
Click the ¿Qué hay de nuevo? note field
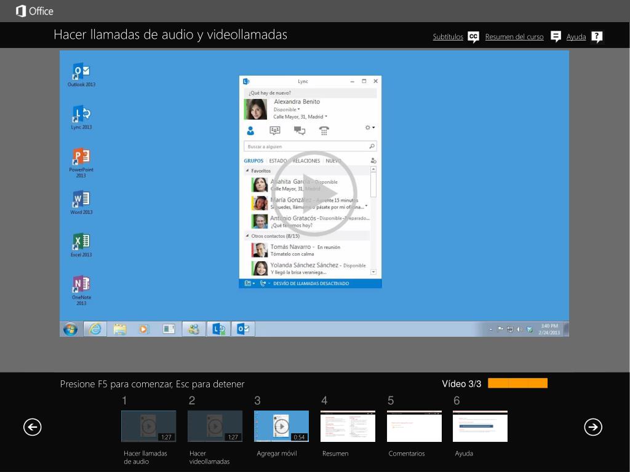310,93
